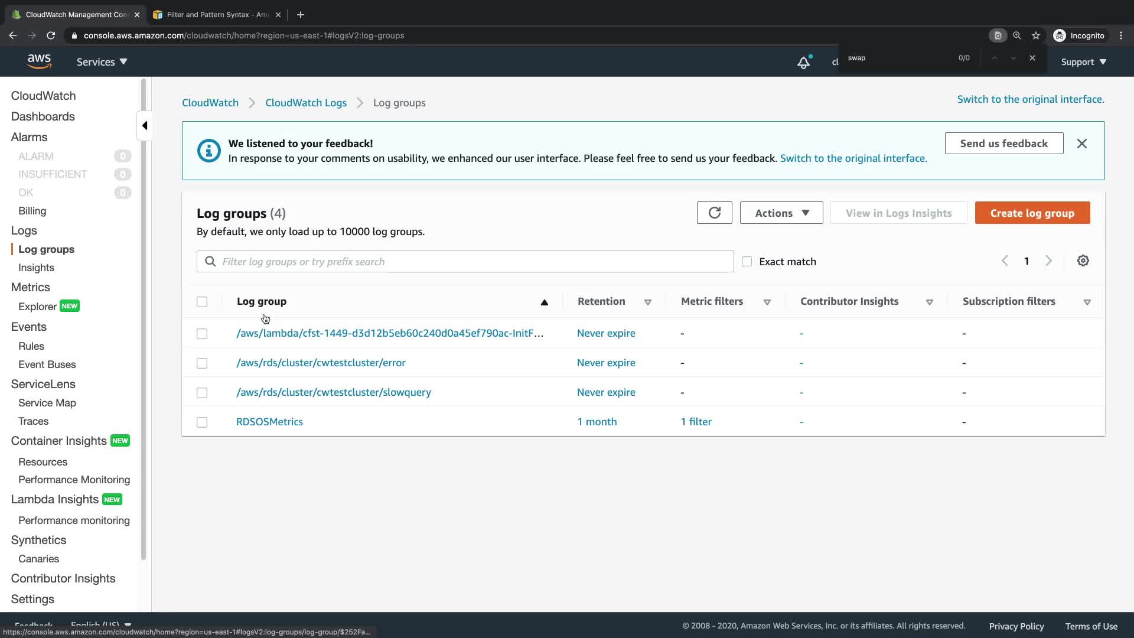The image size is (1134, 638).
Task: Go to next page of log groups
Action: pyautogui.click(x=1048, y=261)
